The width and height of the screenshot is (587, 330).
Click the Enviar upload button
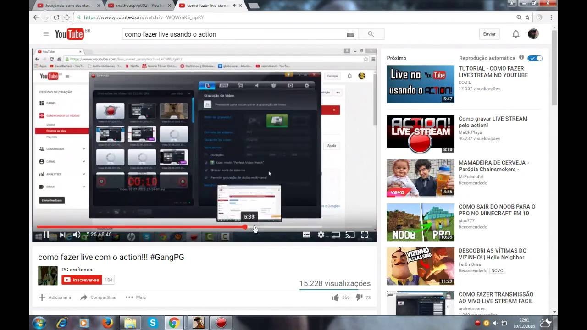tap(489, 34)
